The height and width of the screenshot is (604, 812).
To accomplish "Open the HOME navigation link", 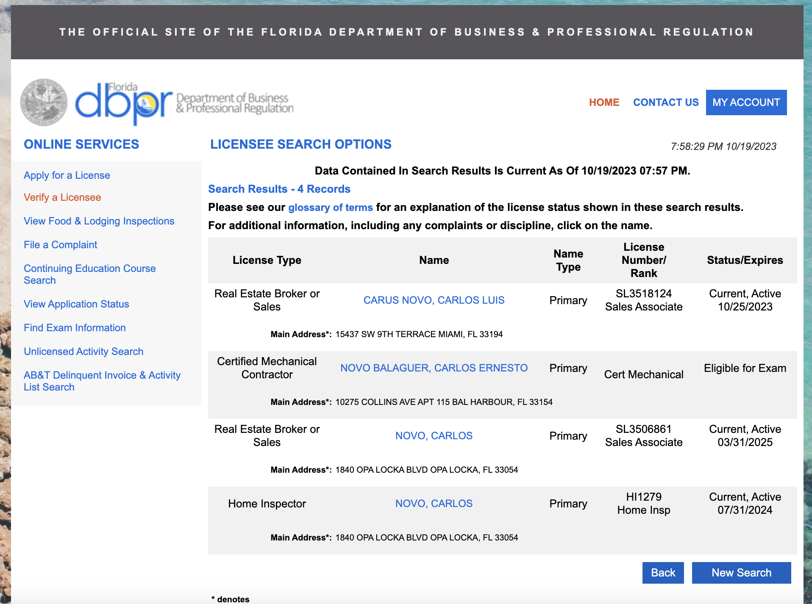I will (x=604, y=103).
